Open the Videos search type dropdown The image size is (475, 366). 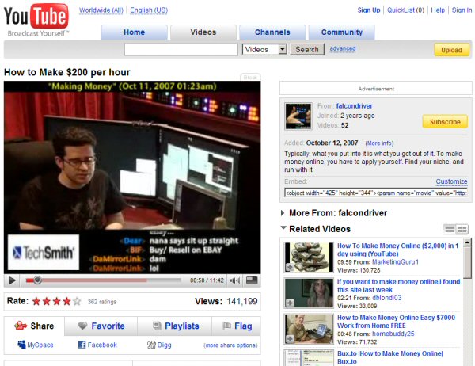[x=264, y=49]
